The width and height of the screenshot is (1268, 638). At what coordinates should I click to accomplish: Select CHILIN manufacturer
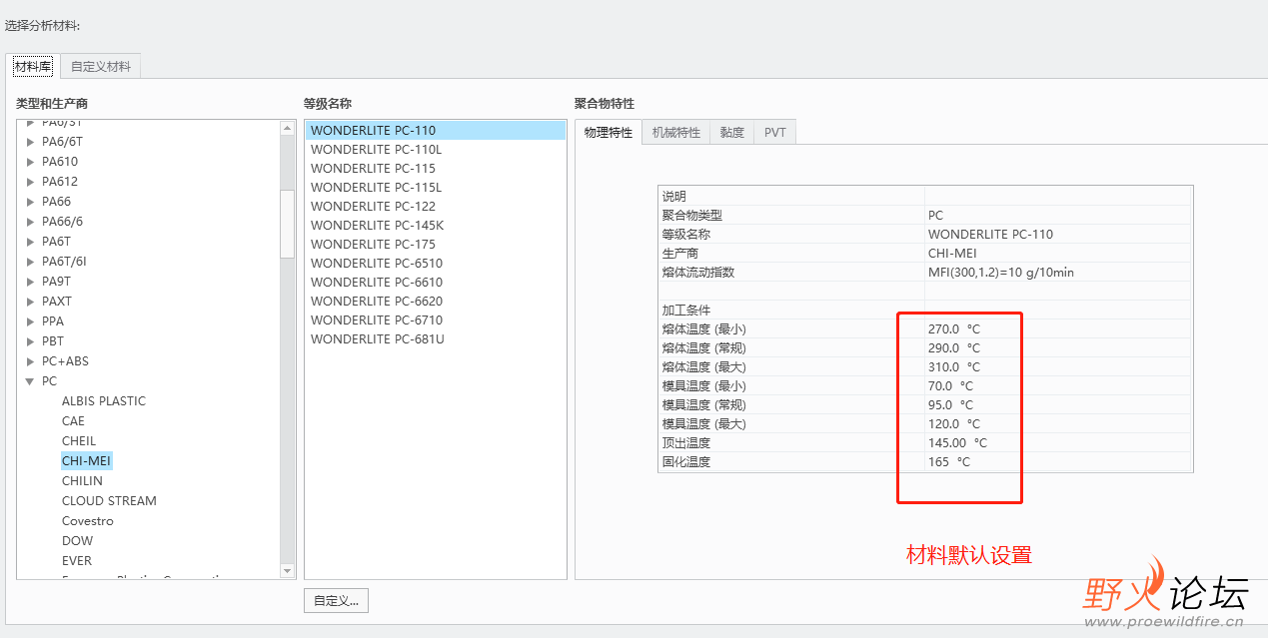pos(82,481)
